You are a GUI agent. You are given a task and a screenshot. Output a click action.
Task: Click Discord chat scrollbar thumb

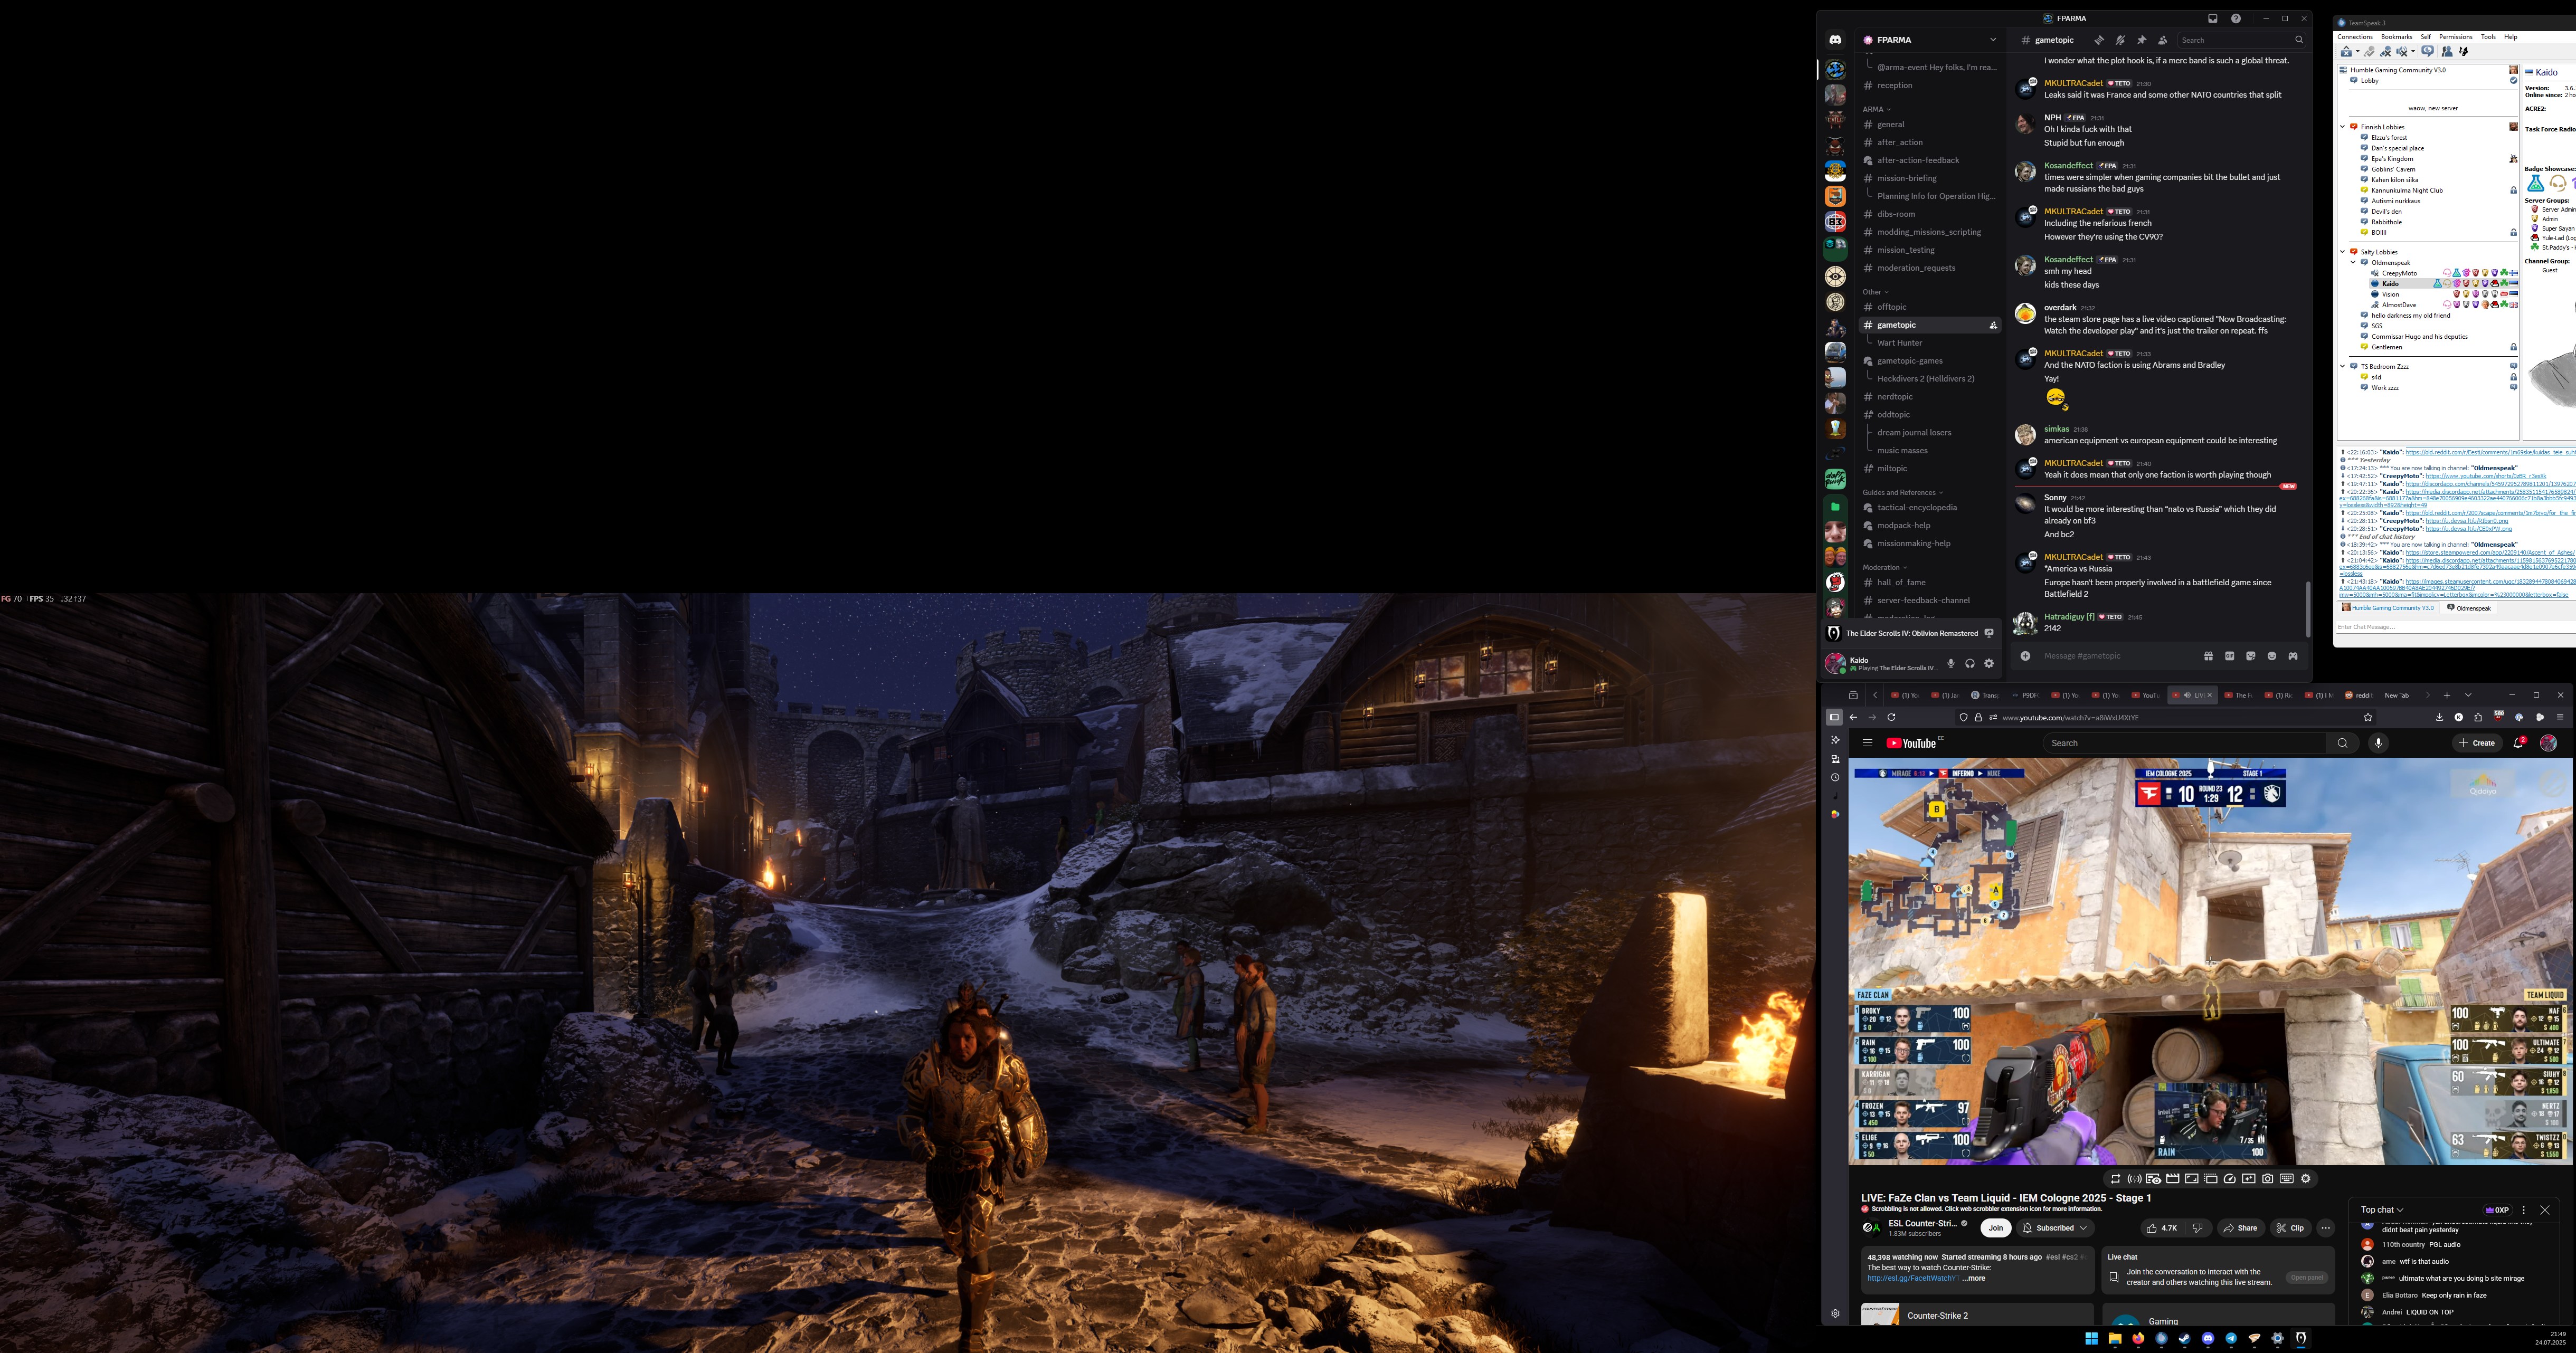click(x=2307, y=609)
